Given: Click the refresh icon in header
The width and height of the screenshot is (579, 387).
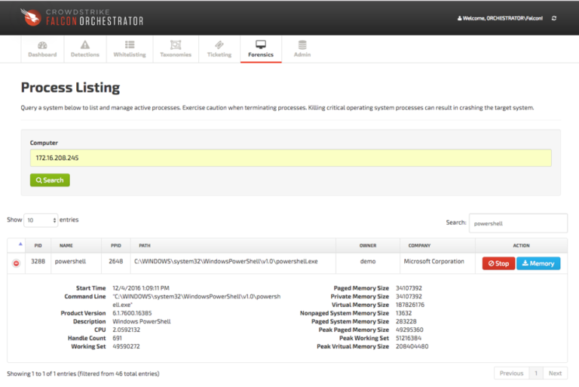Looking at the screenshot, I should point(555,18).
